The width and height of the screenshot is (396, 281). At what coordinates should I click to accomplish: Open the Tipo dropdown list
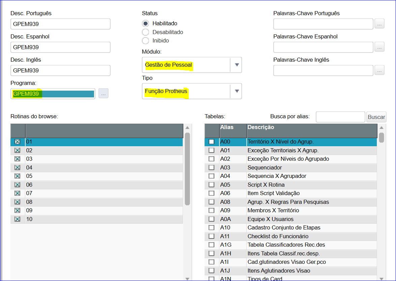tap(237, 91)
